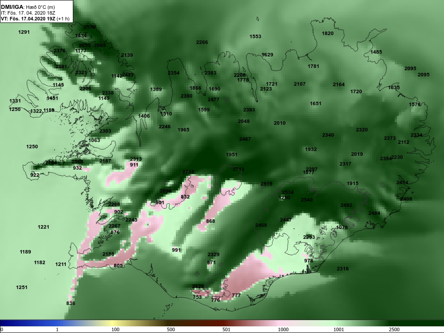Select the 2713 height label
This screenshot has height=333, width=444.
[x=238, y=169]
